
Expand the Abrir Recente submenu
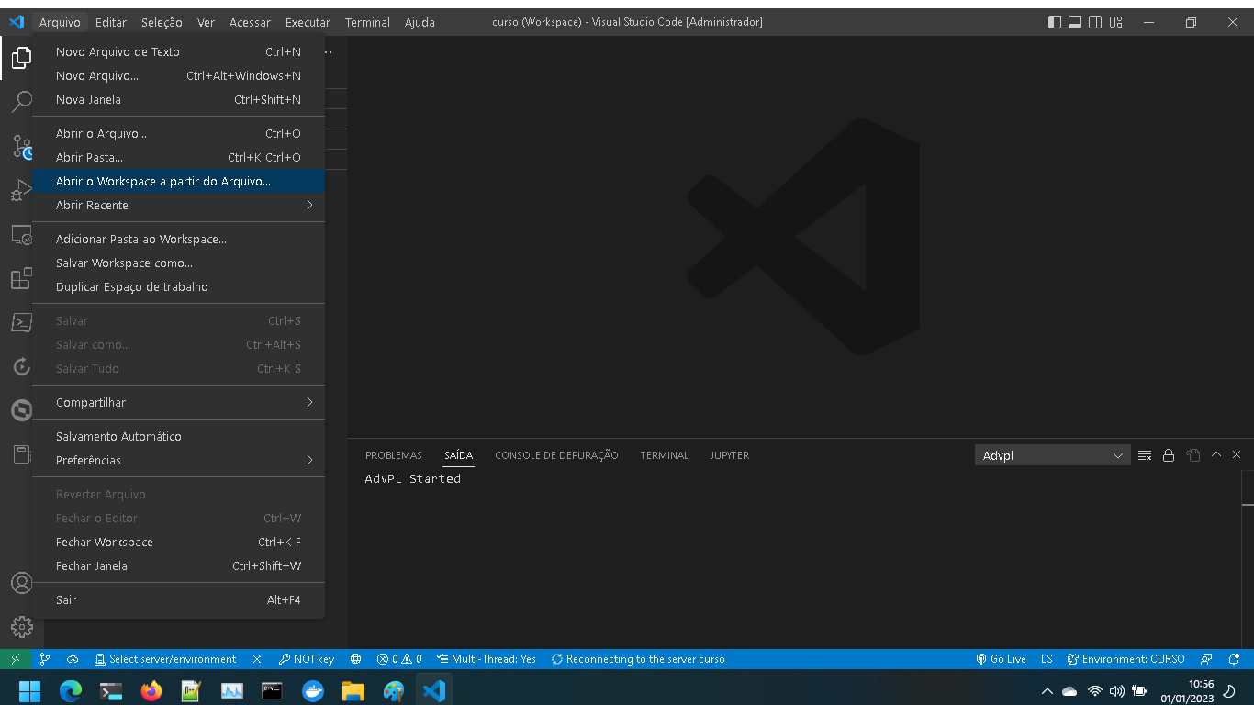(x=92, y=205)
